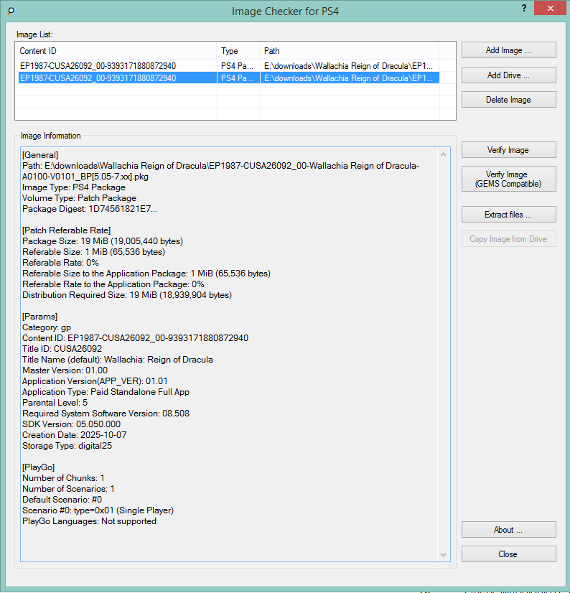This screenshot has width=570, height=593.
Task: Click the magnifier app icon in title bar
Action: (x=11, y=11)
